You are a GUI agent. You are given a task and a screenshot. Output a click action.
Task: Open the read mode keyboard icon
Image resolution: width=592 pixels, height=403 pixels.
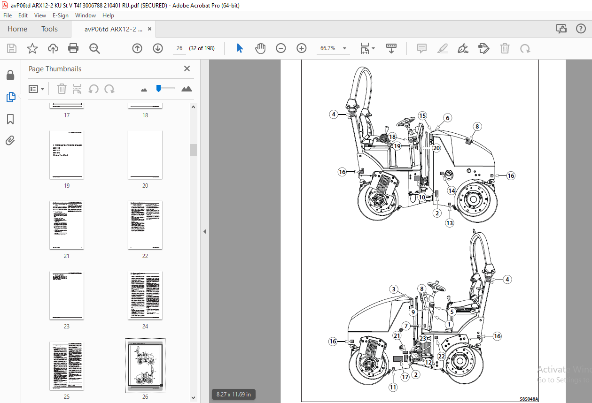[391, 48]
